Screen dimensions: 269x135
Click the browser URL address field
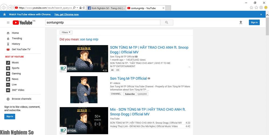coord(45,8)
